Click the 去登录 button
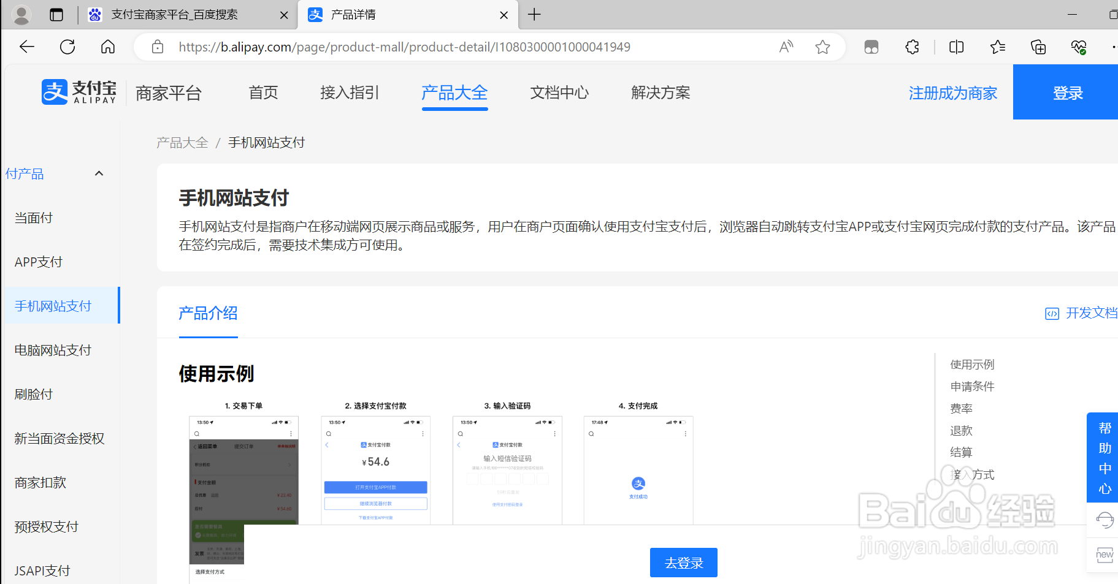 (683, 563)
